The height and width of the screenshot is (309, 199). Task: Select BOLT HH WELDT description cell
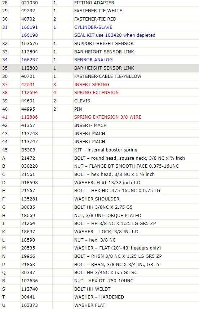pyautogui.click(x=136, y=289)
